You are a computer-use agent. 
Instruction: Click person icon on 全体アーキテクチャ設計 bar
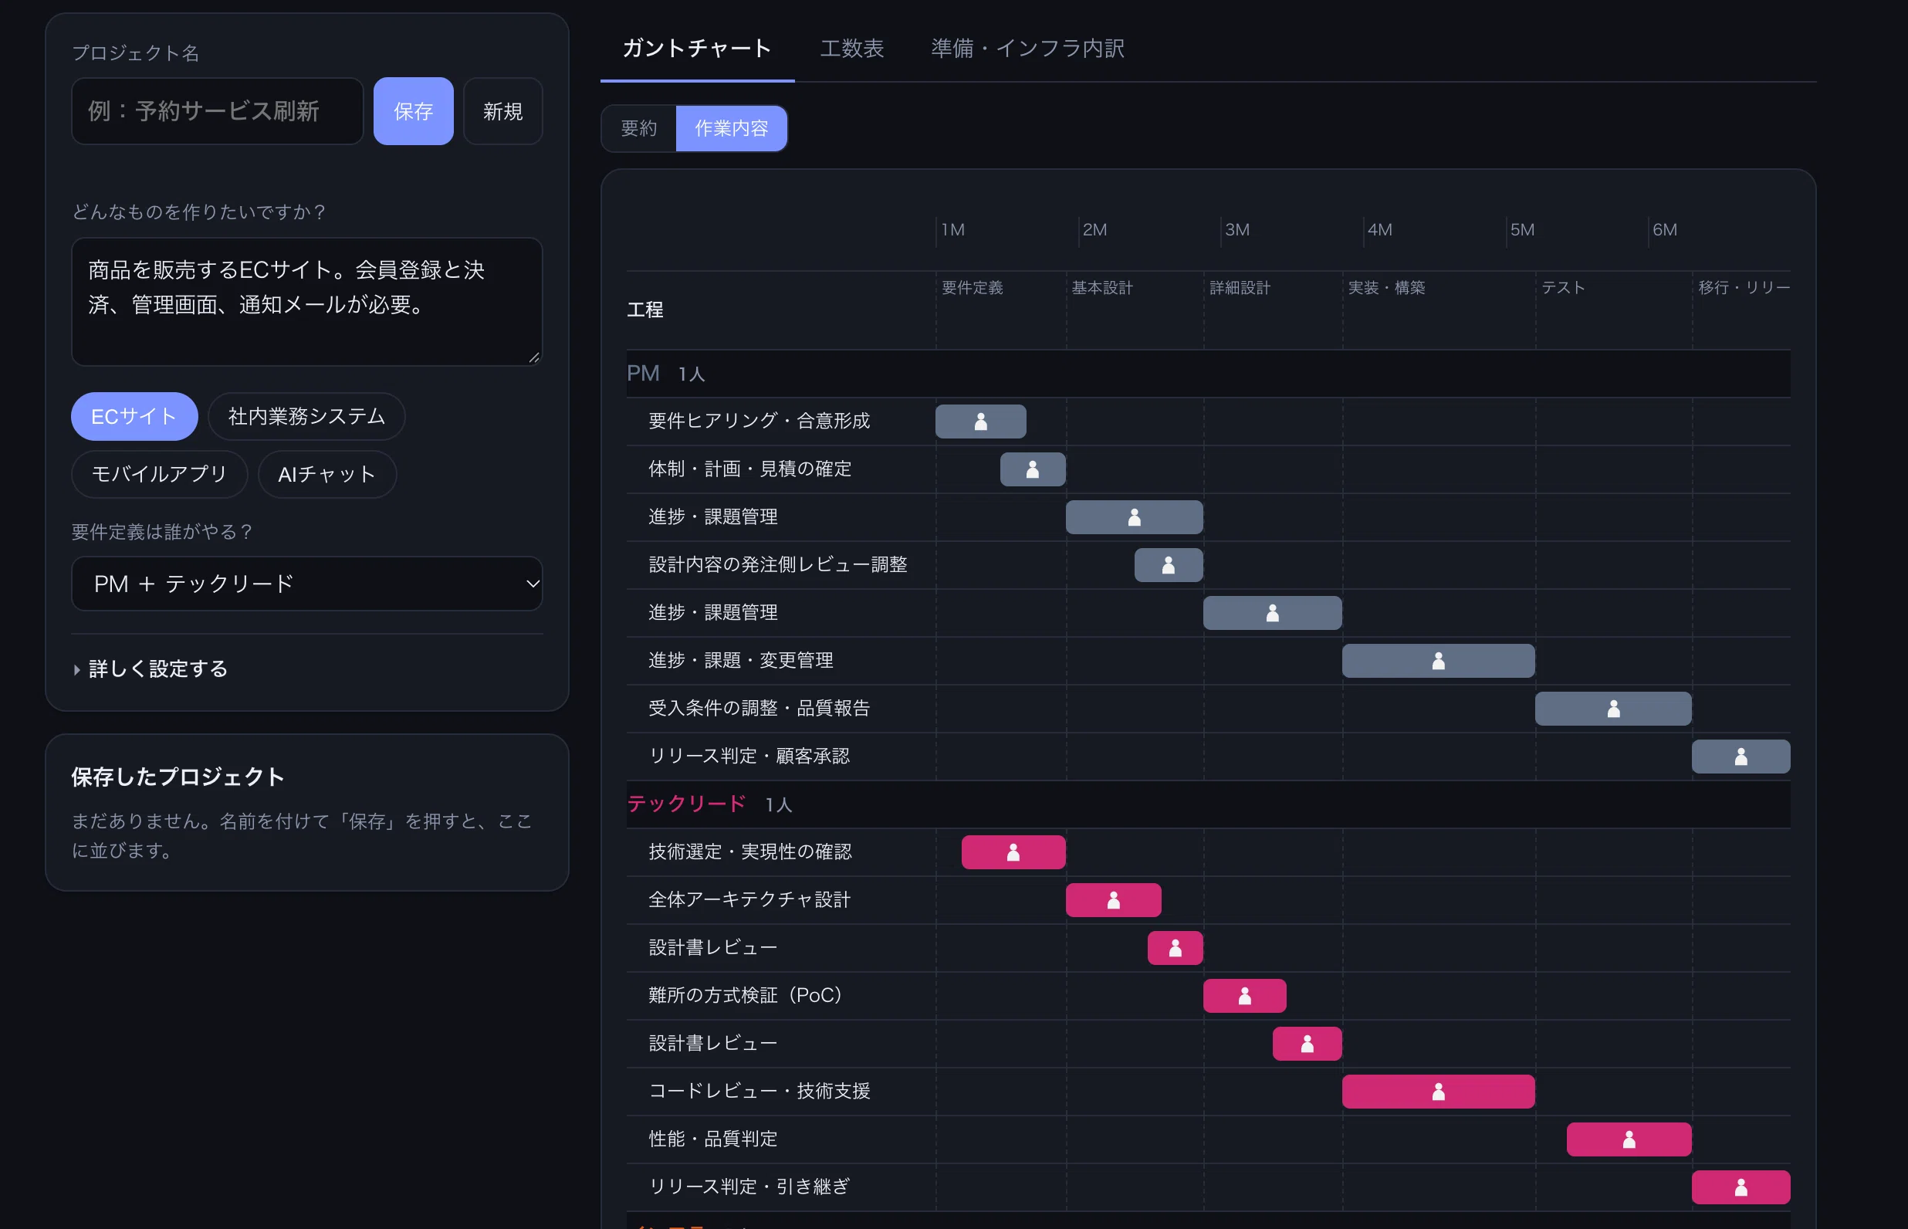tap(1114, 900)
